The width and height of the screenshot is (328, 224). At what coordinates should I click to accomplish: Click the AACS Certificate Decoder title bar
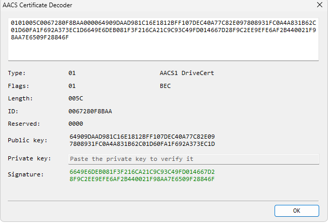(130, 5)
